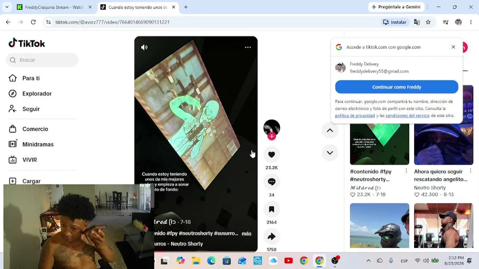Reload the TikTok page

coord(33,22)
